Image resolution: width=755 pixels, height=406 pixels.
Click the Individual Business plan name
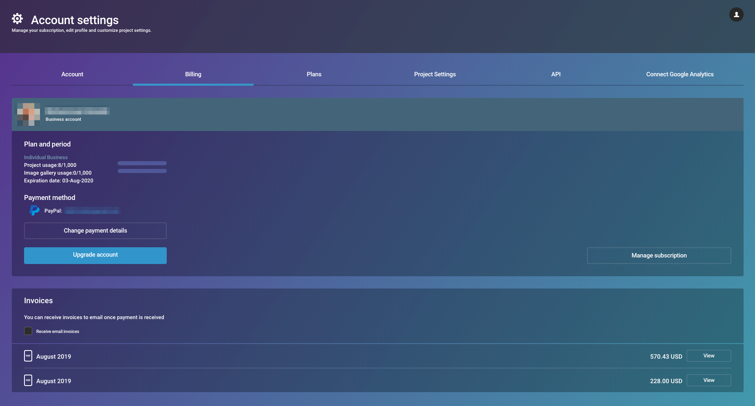[x=46, y=157]
